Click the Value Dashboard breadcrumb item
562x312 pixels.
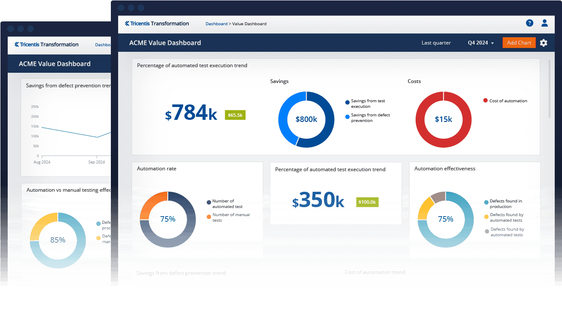249,24
